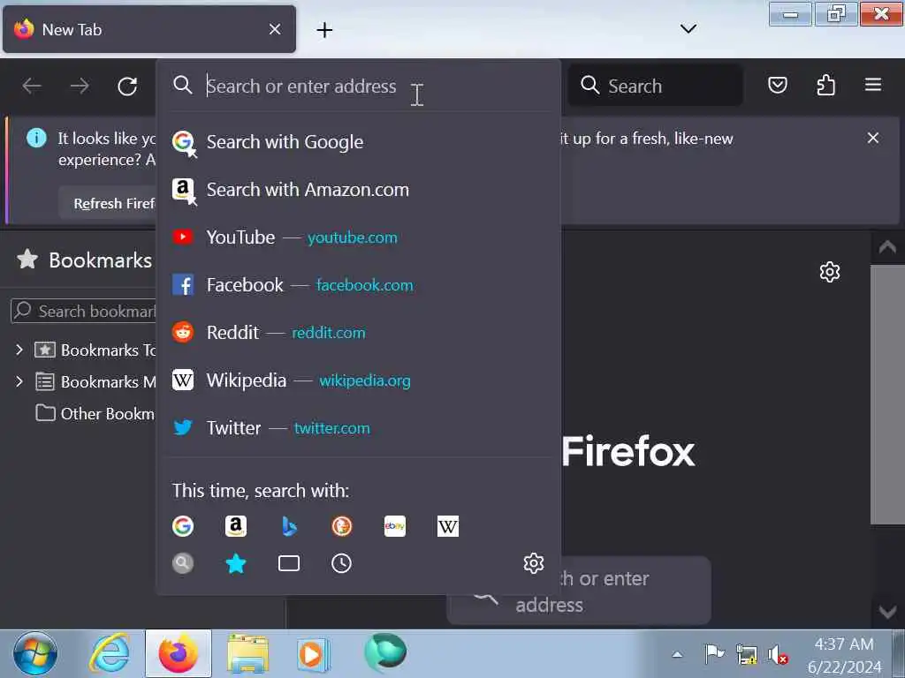Open a new tab with plus button
This screenshot has height=678, width=905.
tap(324, 30)
